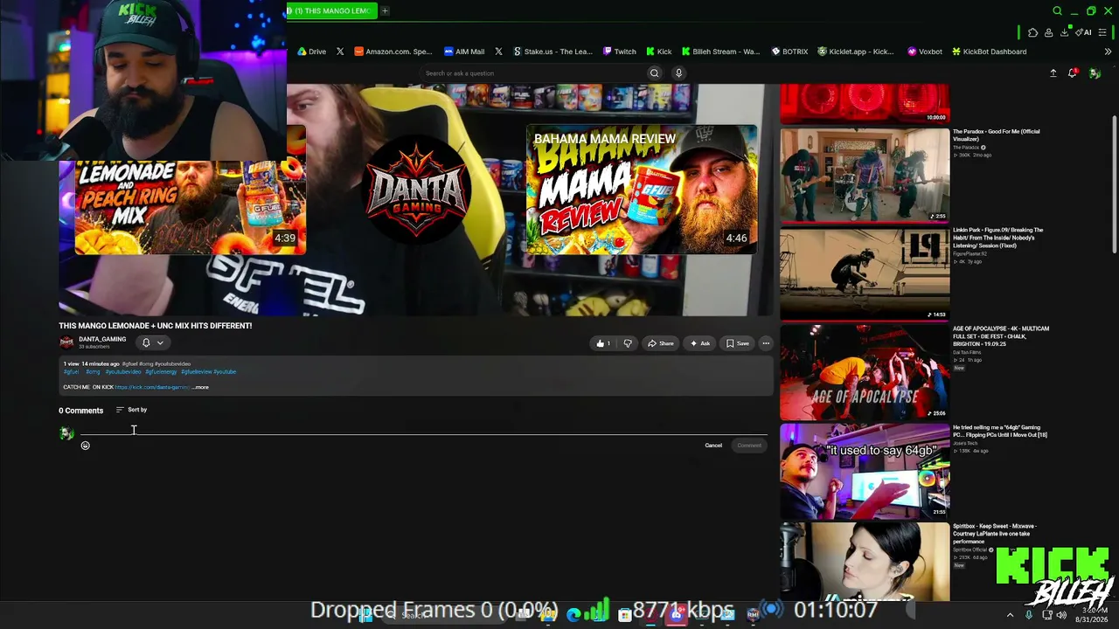Image resolution: width=1119 pixels, height=629 pixels.
Task: Click the YouTube search box
Action: point(532,73)
